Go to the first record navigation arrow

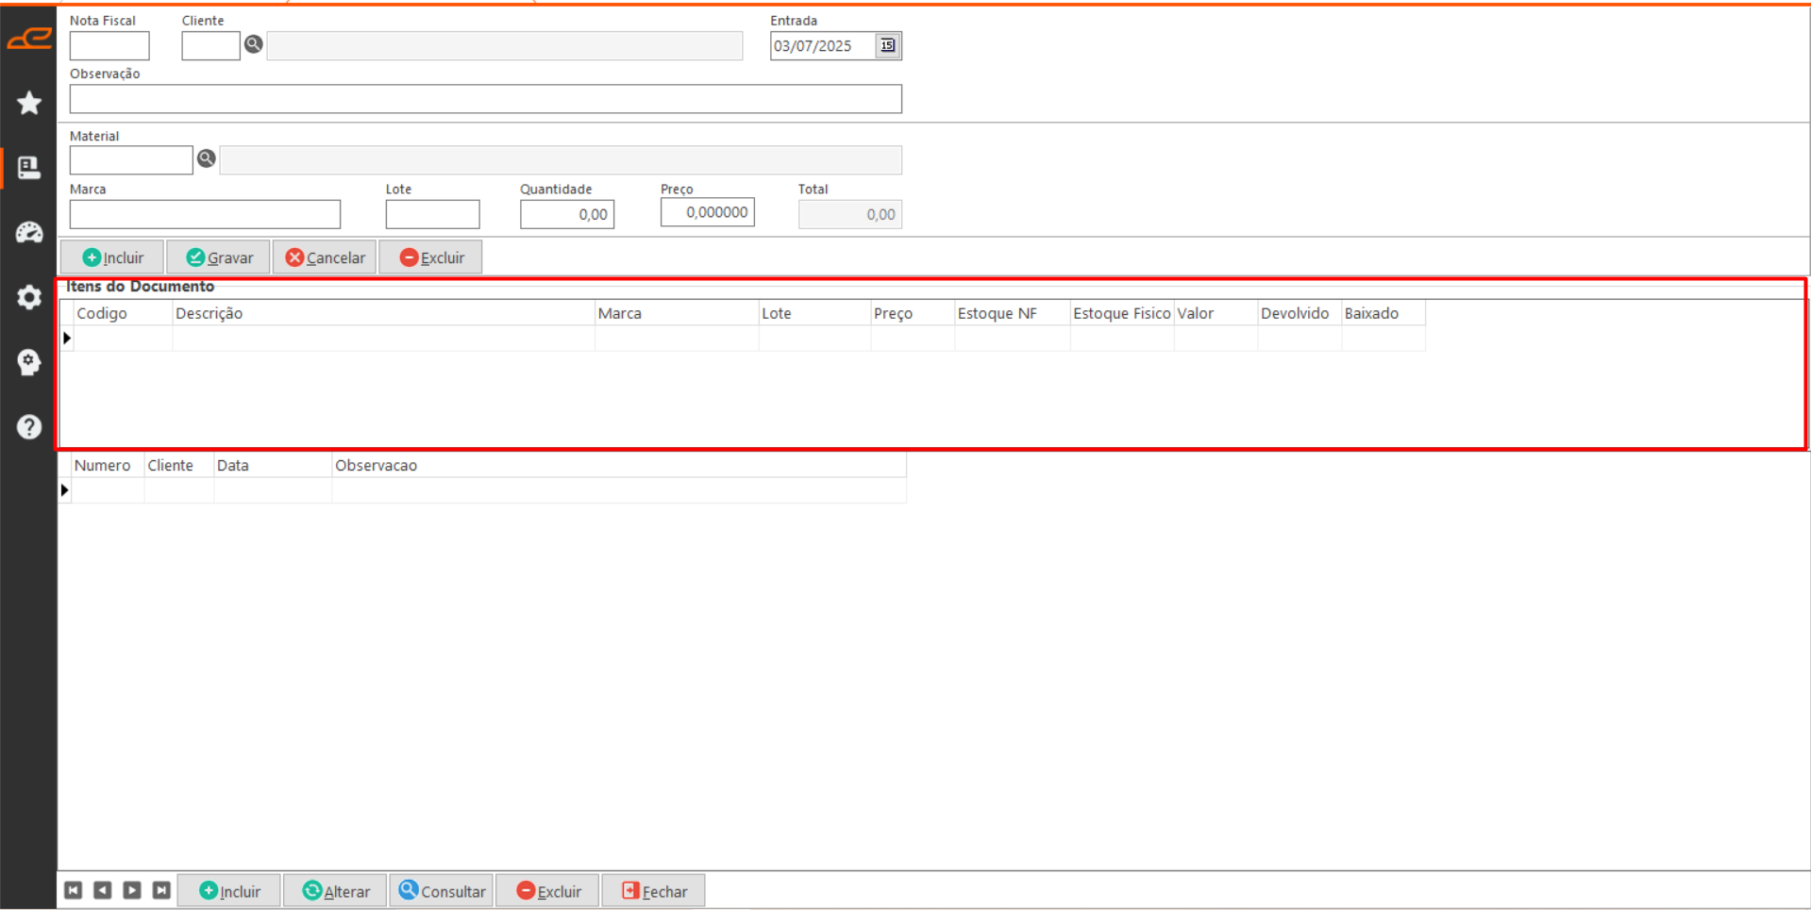click(73, 890)
